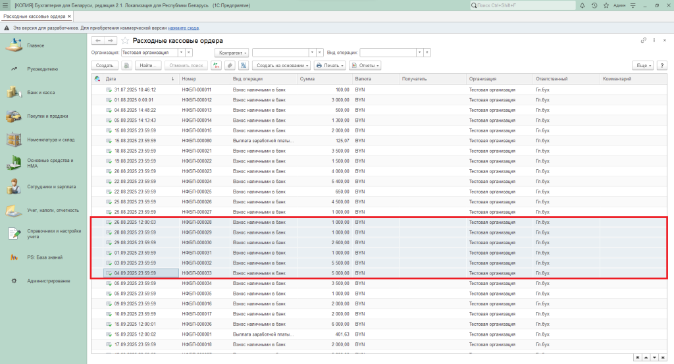Viewport: 674px width, 364px height.
Task: Click the Найти... button
Action: click(148, 66)
